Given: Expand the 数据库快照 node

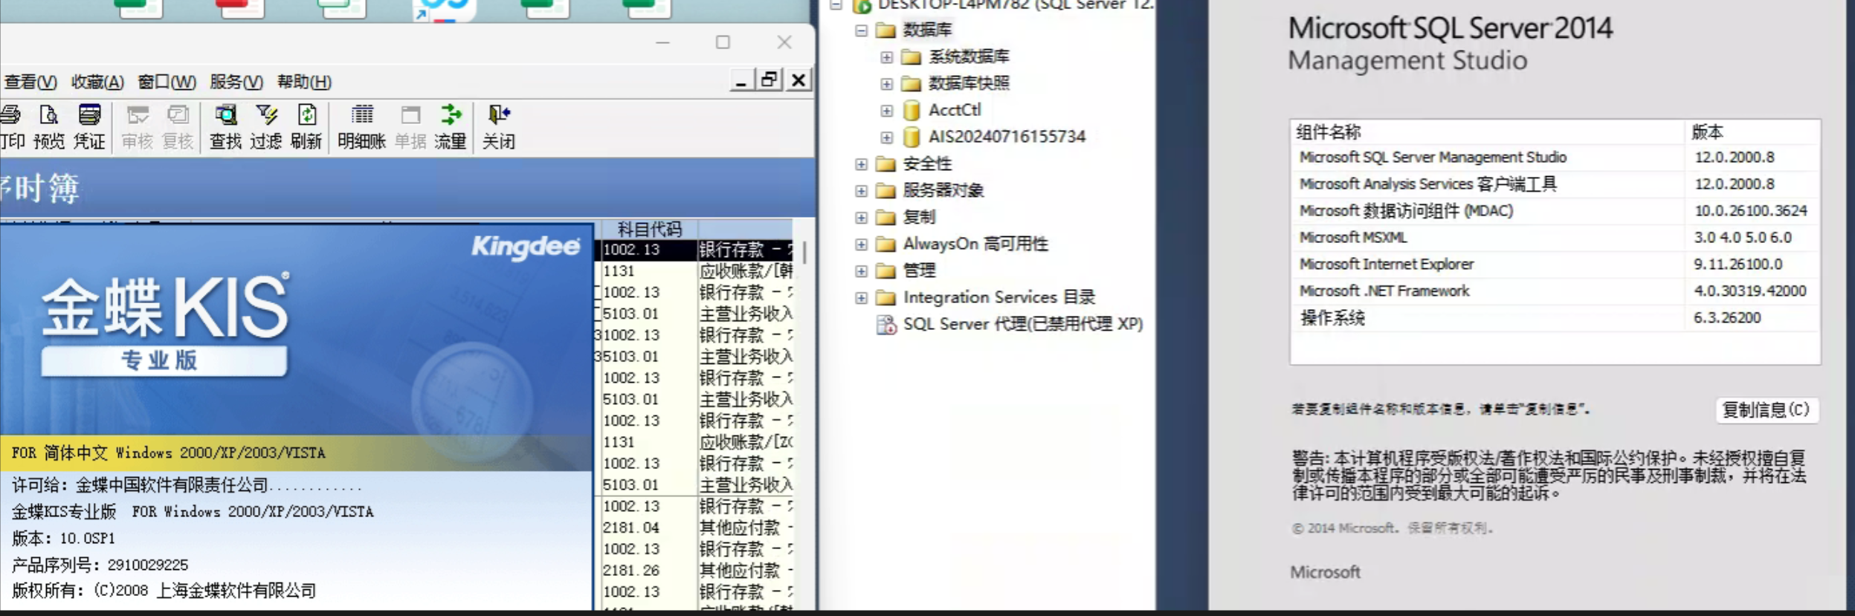Looking at the screenshot, I should 886,84.
